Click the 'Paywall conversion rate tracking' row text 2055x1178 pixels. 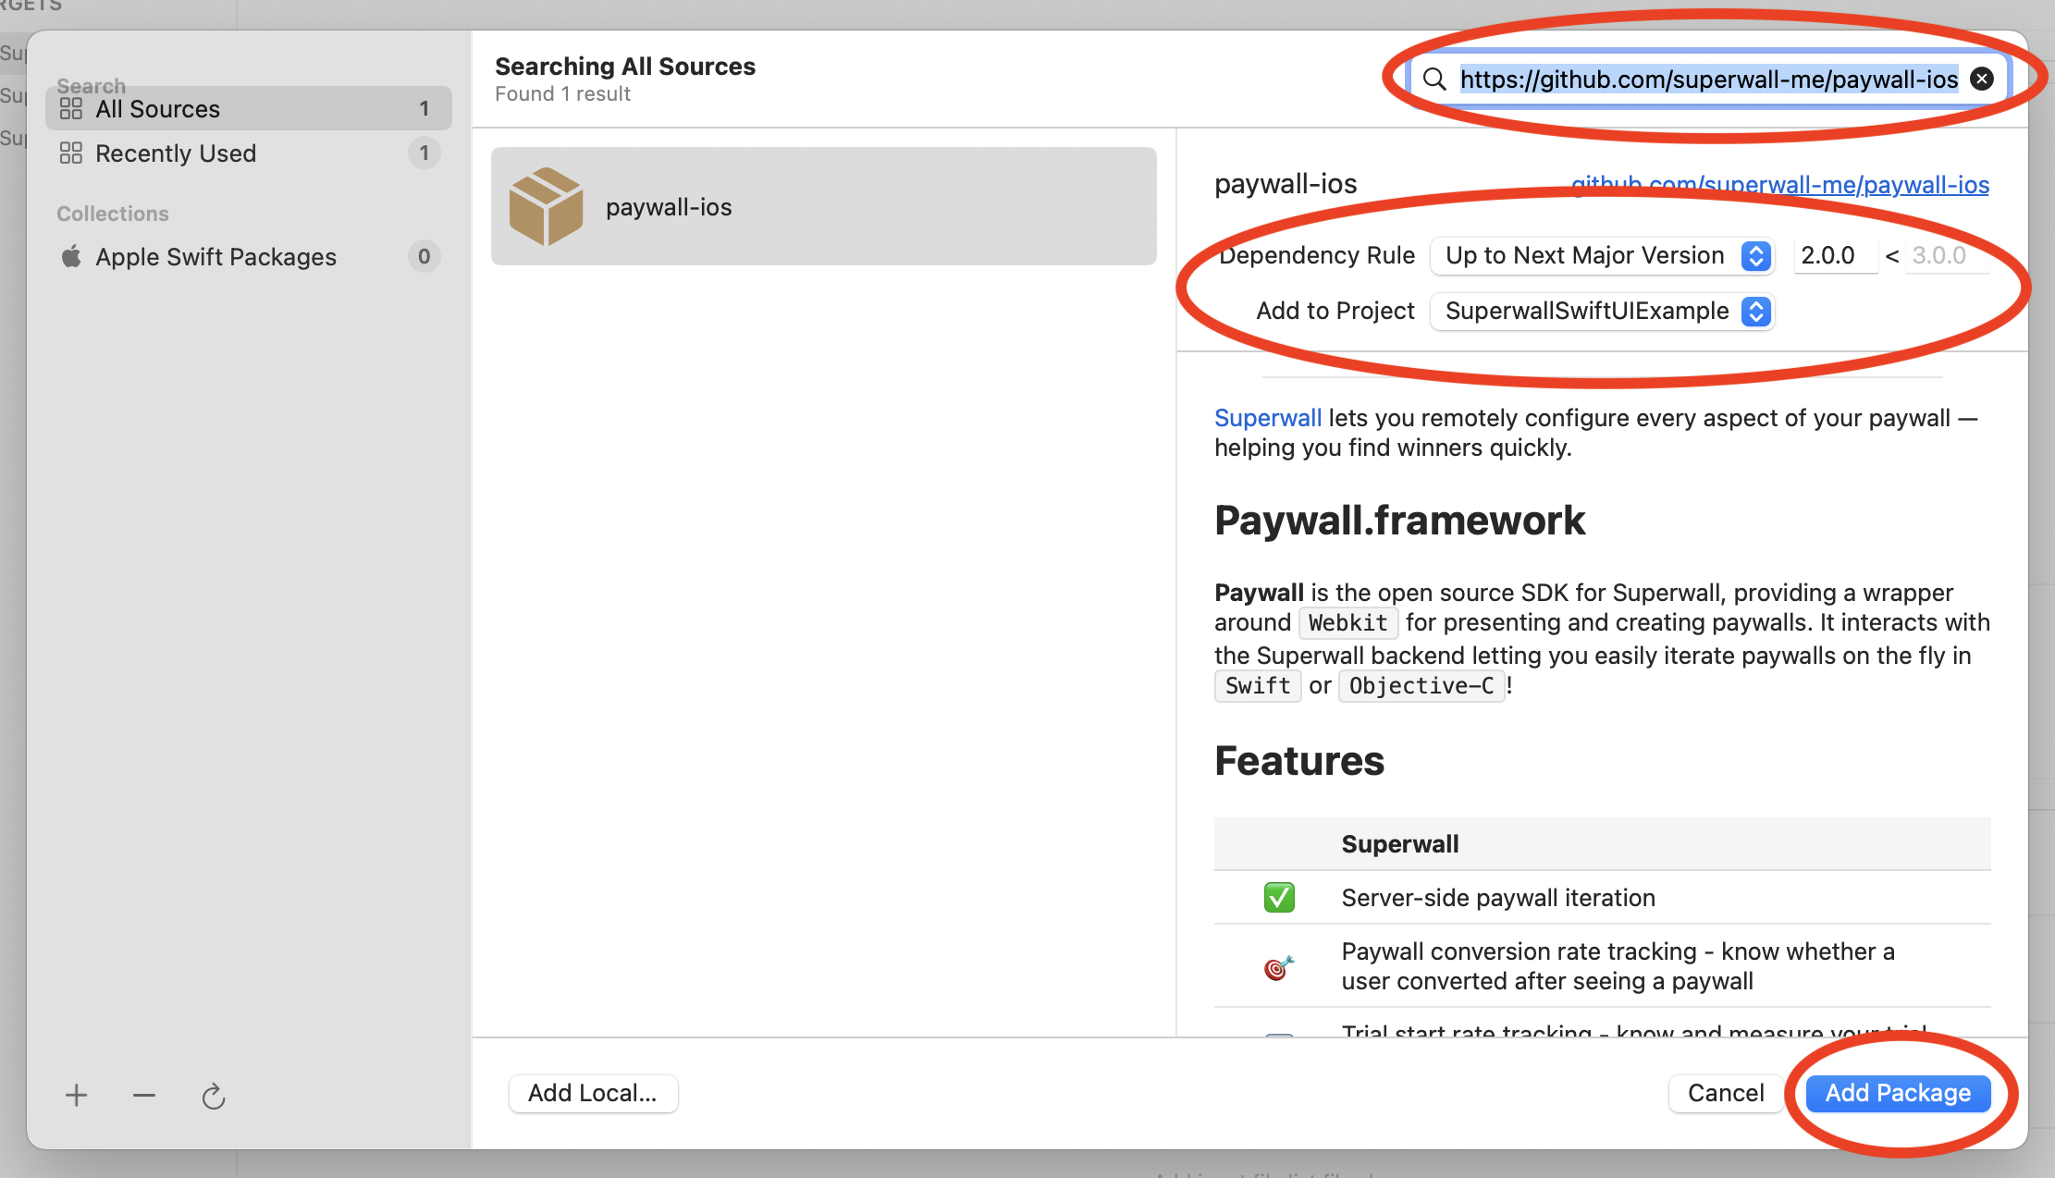coord(1618,966)
